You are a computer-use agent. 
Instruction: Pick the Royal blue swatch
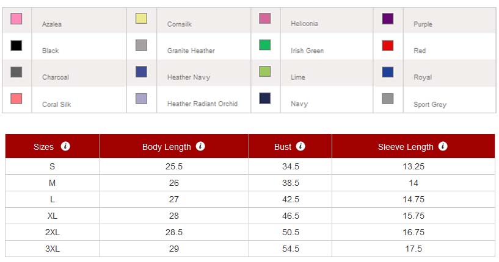pyautogui.click(x=388, y=72)
